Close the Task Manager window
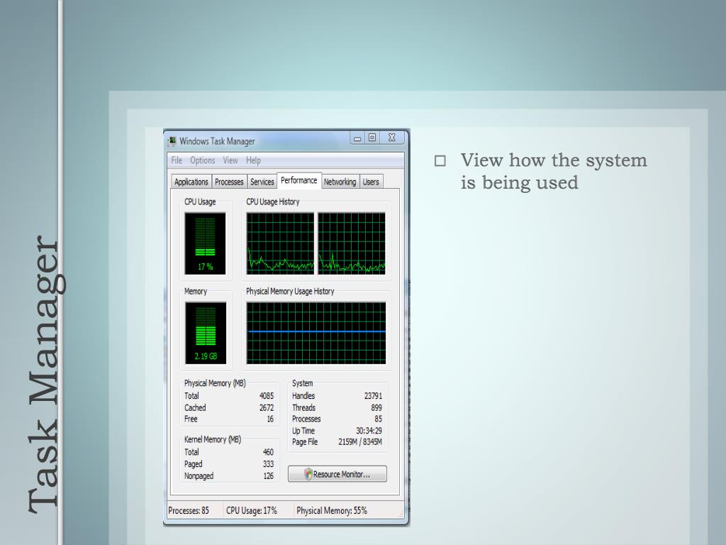 click(x=391, y=138)
